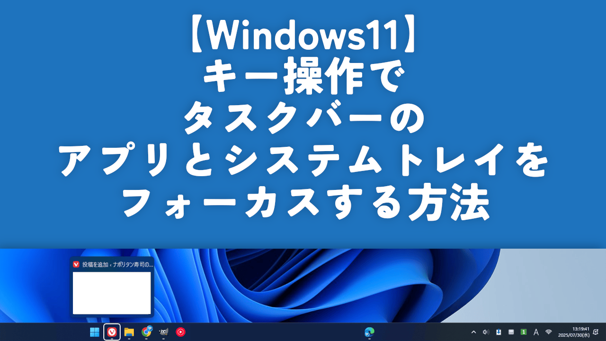606x341 pixels.
Task: Expand the hidden system tray icons
Action: 473,332
